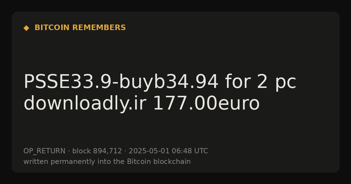
Task: Click the 177.00euro amount
Action: (206, 104)
